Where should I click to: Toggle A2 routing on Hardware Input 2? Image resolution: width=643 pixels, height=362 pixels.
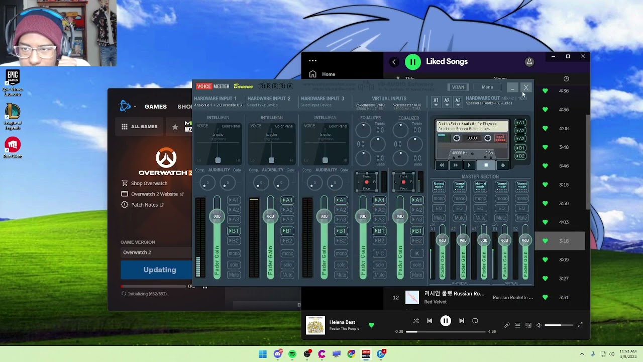click(x=287, y=210)
